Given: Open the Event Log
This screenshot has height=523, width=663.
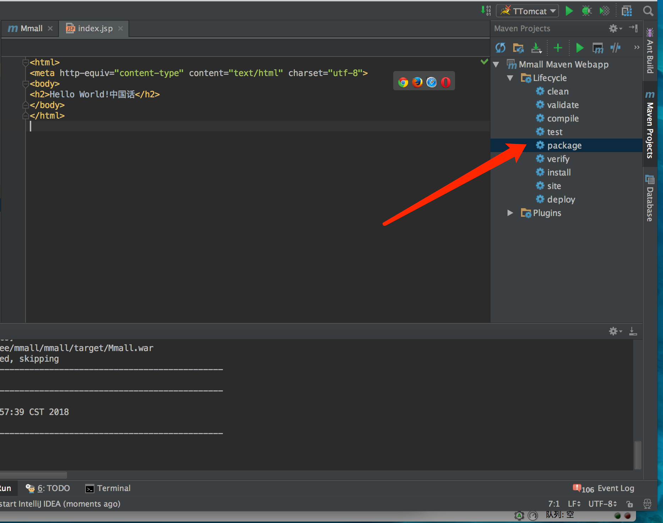Looking at the screenshot, I should (x=604, y=489).
